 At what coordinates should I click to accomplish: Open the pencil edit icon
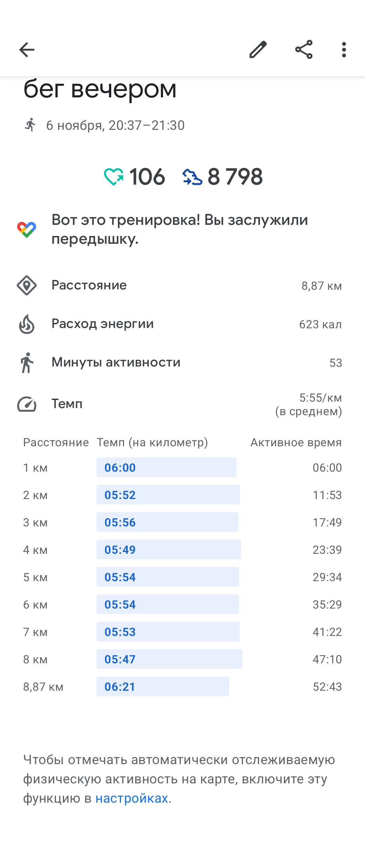(x=258, y=50)
